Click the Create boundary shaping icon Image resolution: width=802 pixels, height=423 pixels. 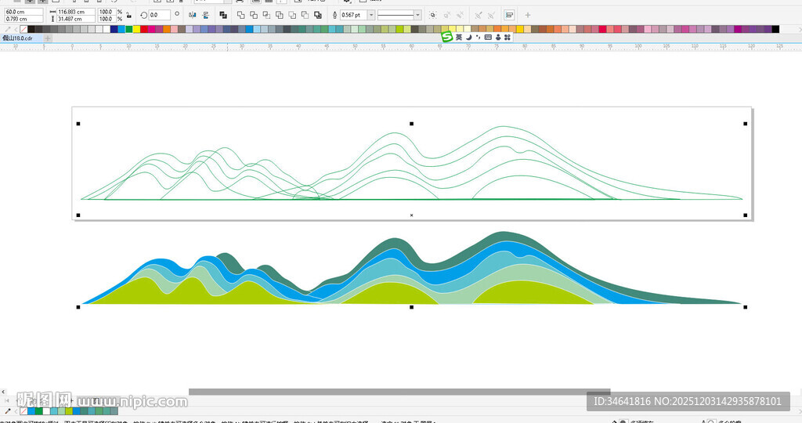316,15
